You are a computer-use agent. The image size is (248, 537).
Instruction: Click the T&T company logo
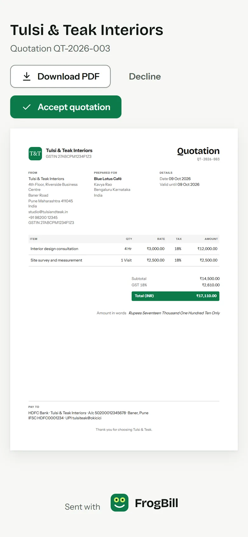click(x=35, y=153)
